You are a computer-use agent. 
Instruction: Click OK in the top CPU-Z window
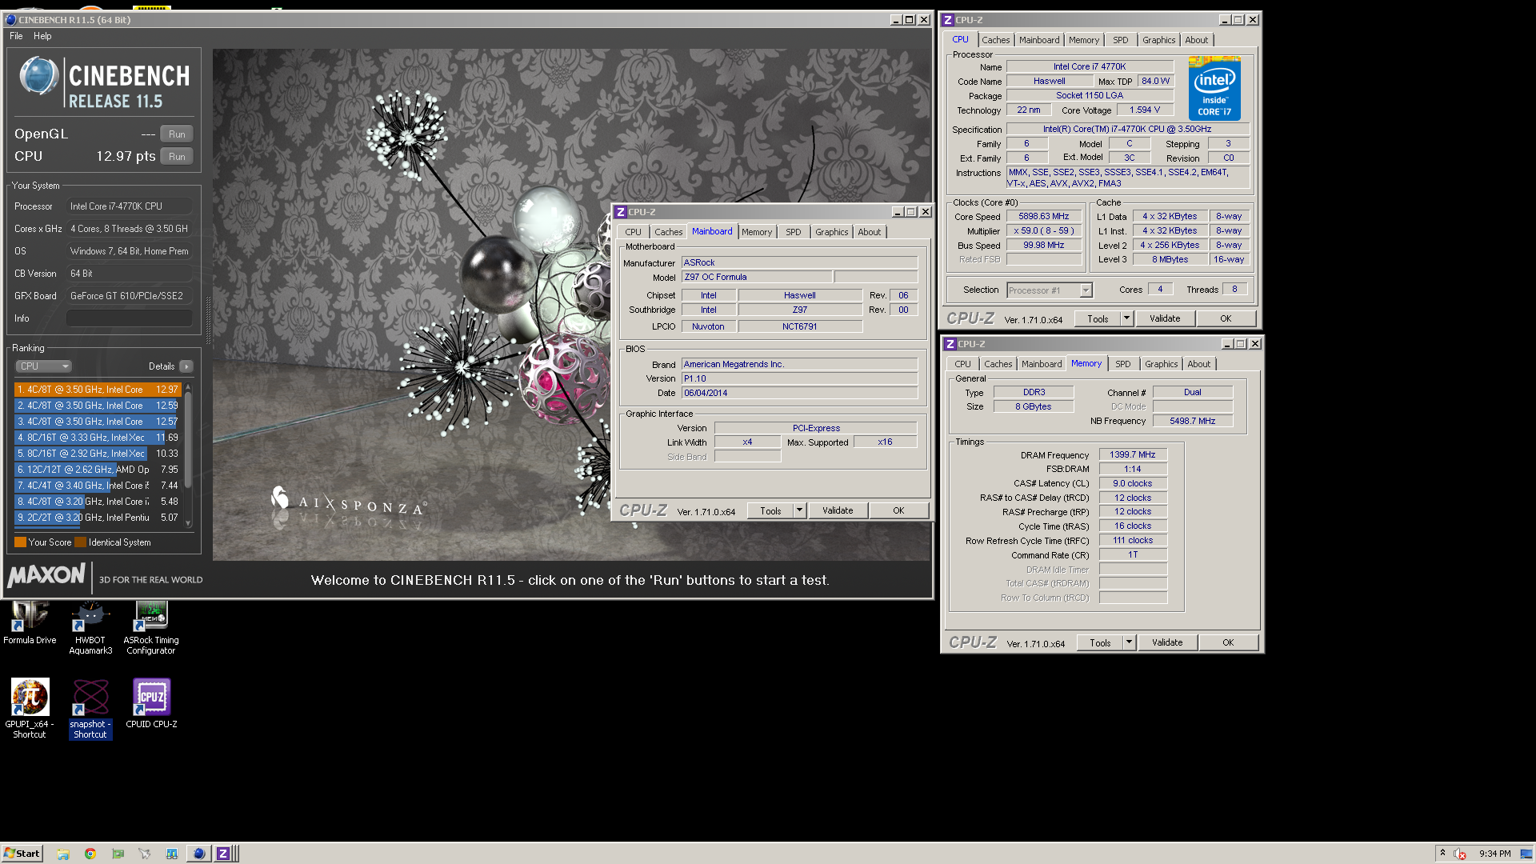tap(1226, 318)
